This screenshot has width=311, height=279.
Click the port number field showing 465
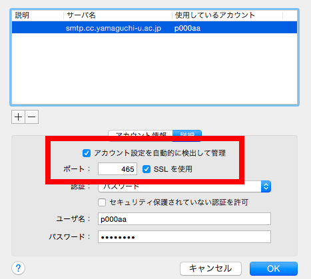117,169
